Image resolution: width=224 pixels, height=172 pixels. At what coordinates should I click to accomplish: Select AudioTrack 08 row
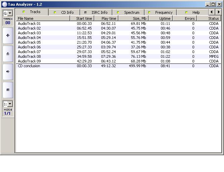[29, 56]
